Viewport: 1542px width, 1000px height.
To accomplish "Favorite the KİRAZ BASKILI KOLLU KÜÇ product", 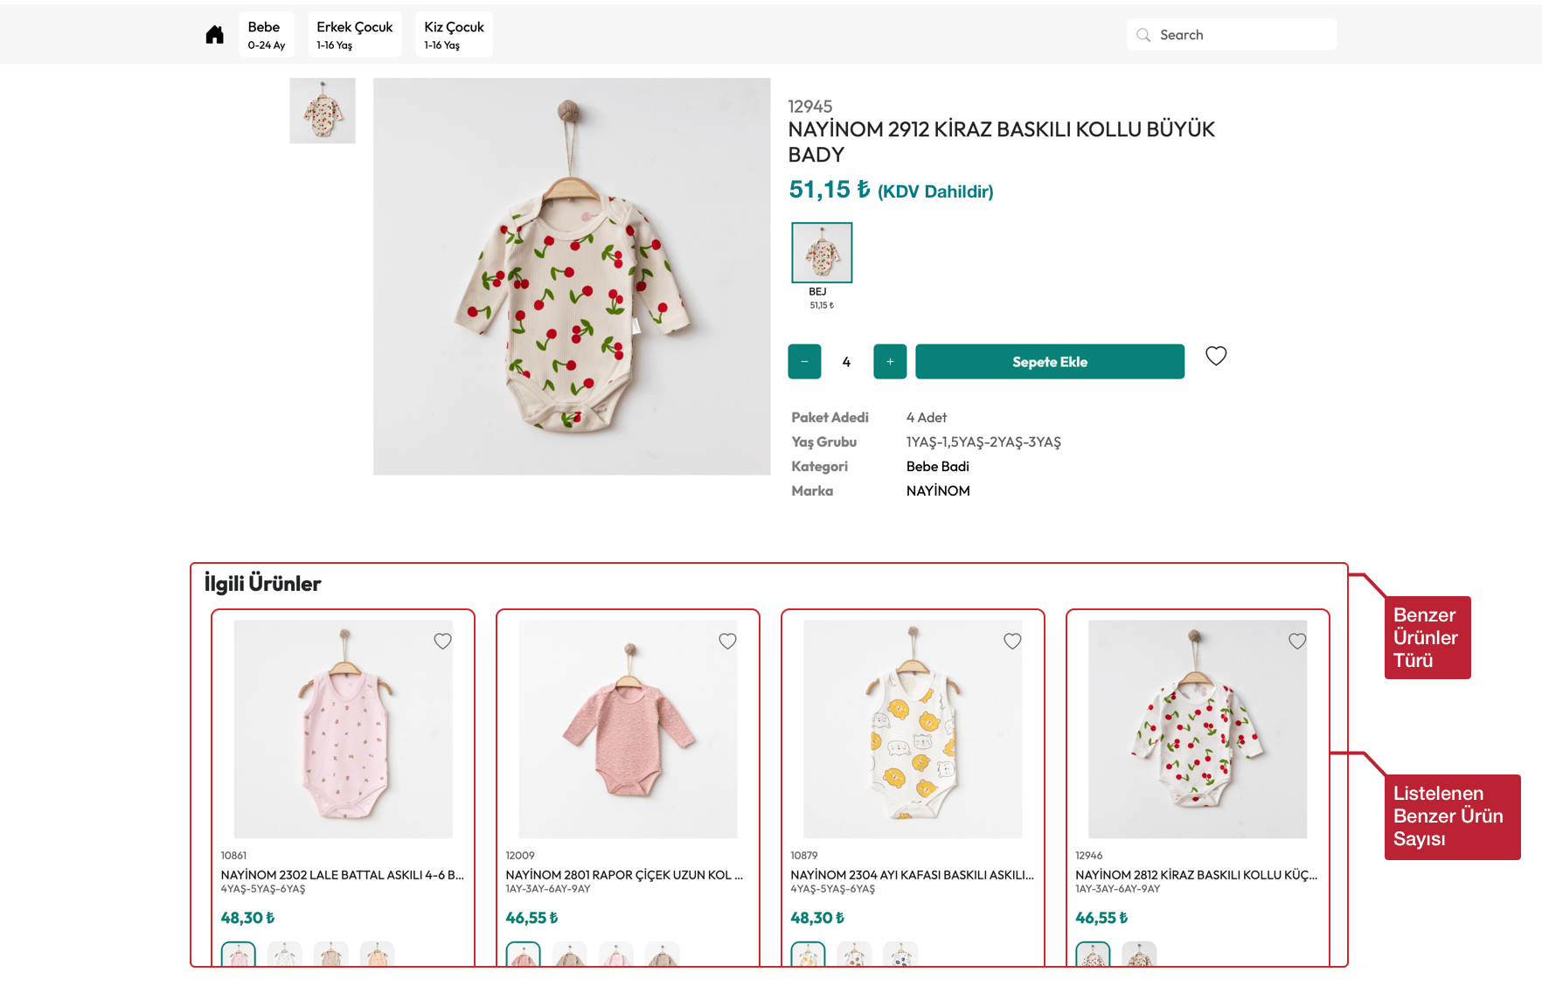I will click(x=1297, y=642).
